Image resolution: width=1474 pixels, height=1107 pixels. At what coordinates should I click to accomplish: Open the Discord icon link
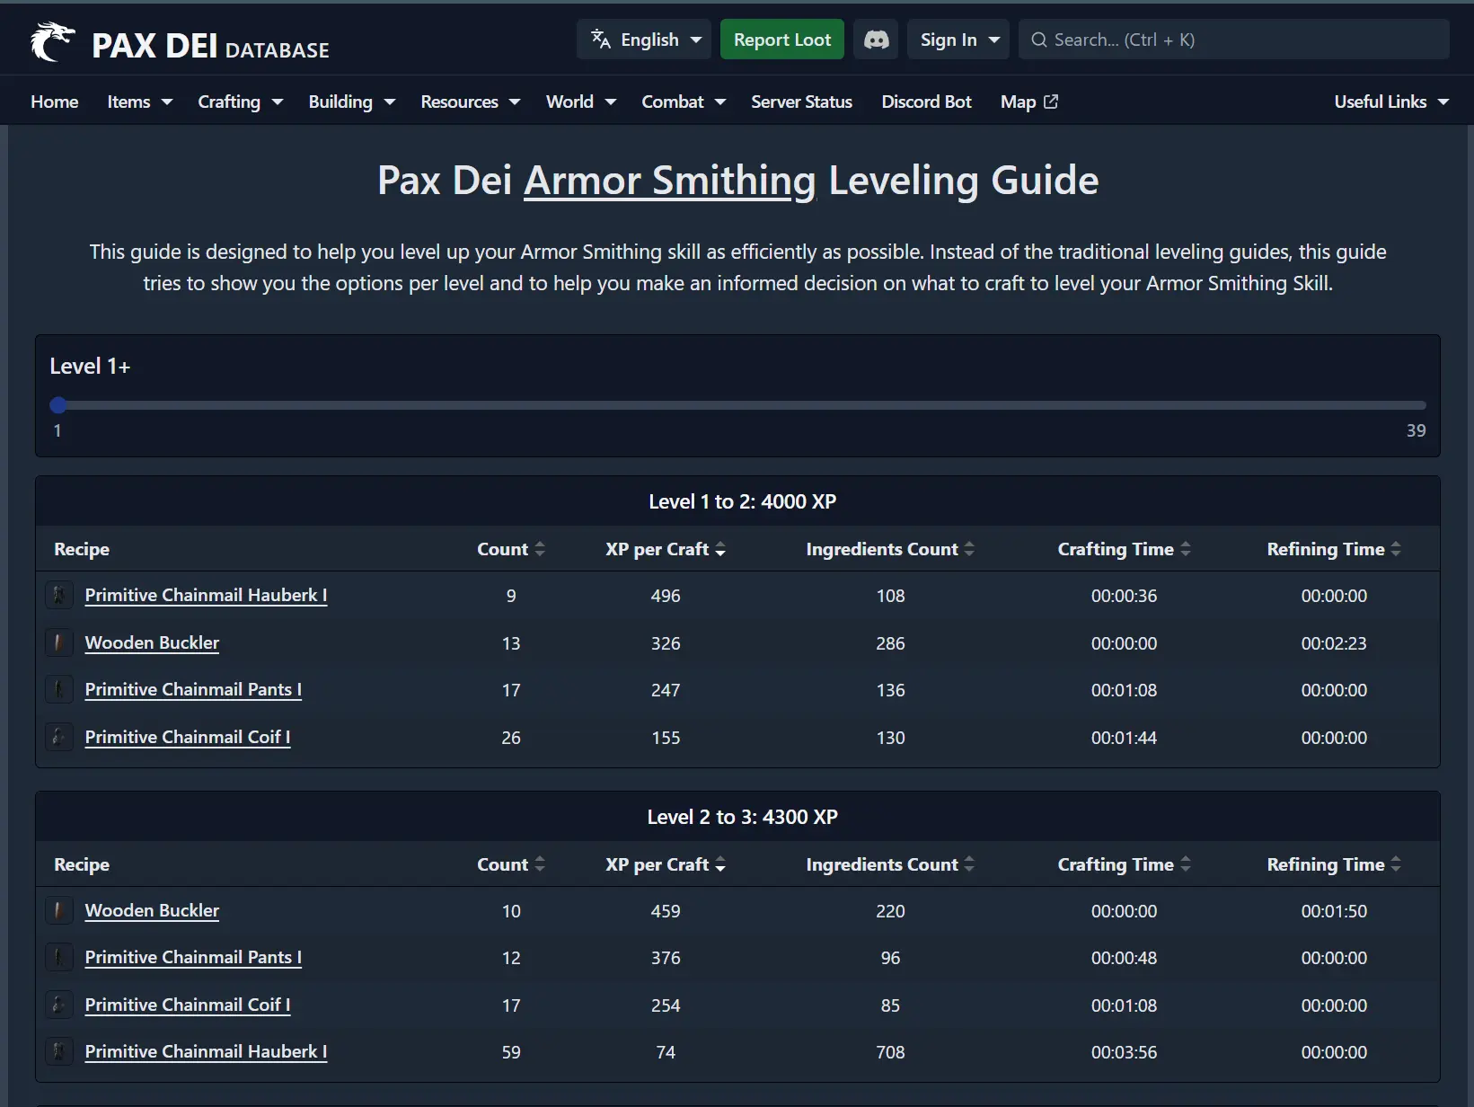point(875,40)
